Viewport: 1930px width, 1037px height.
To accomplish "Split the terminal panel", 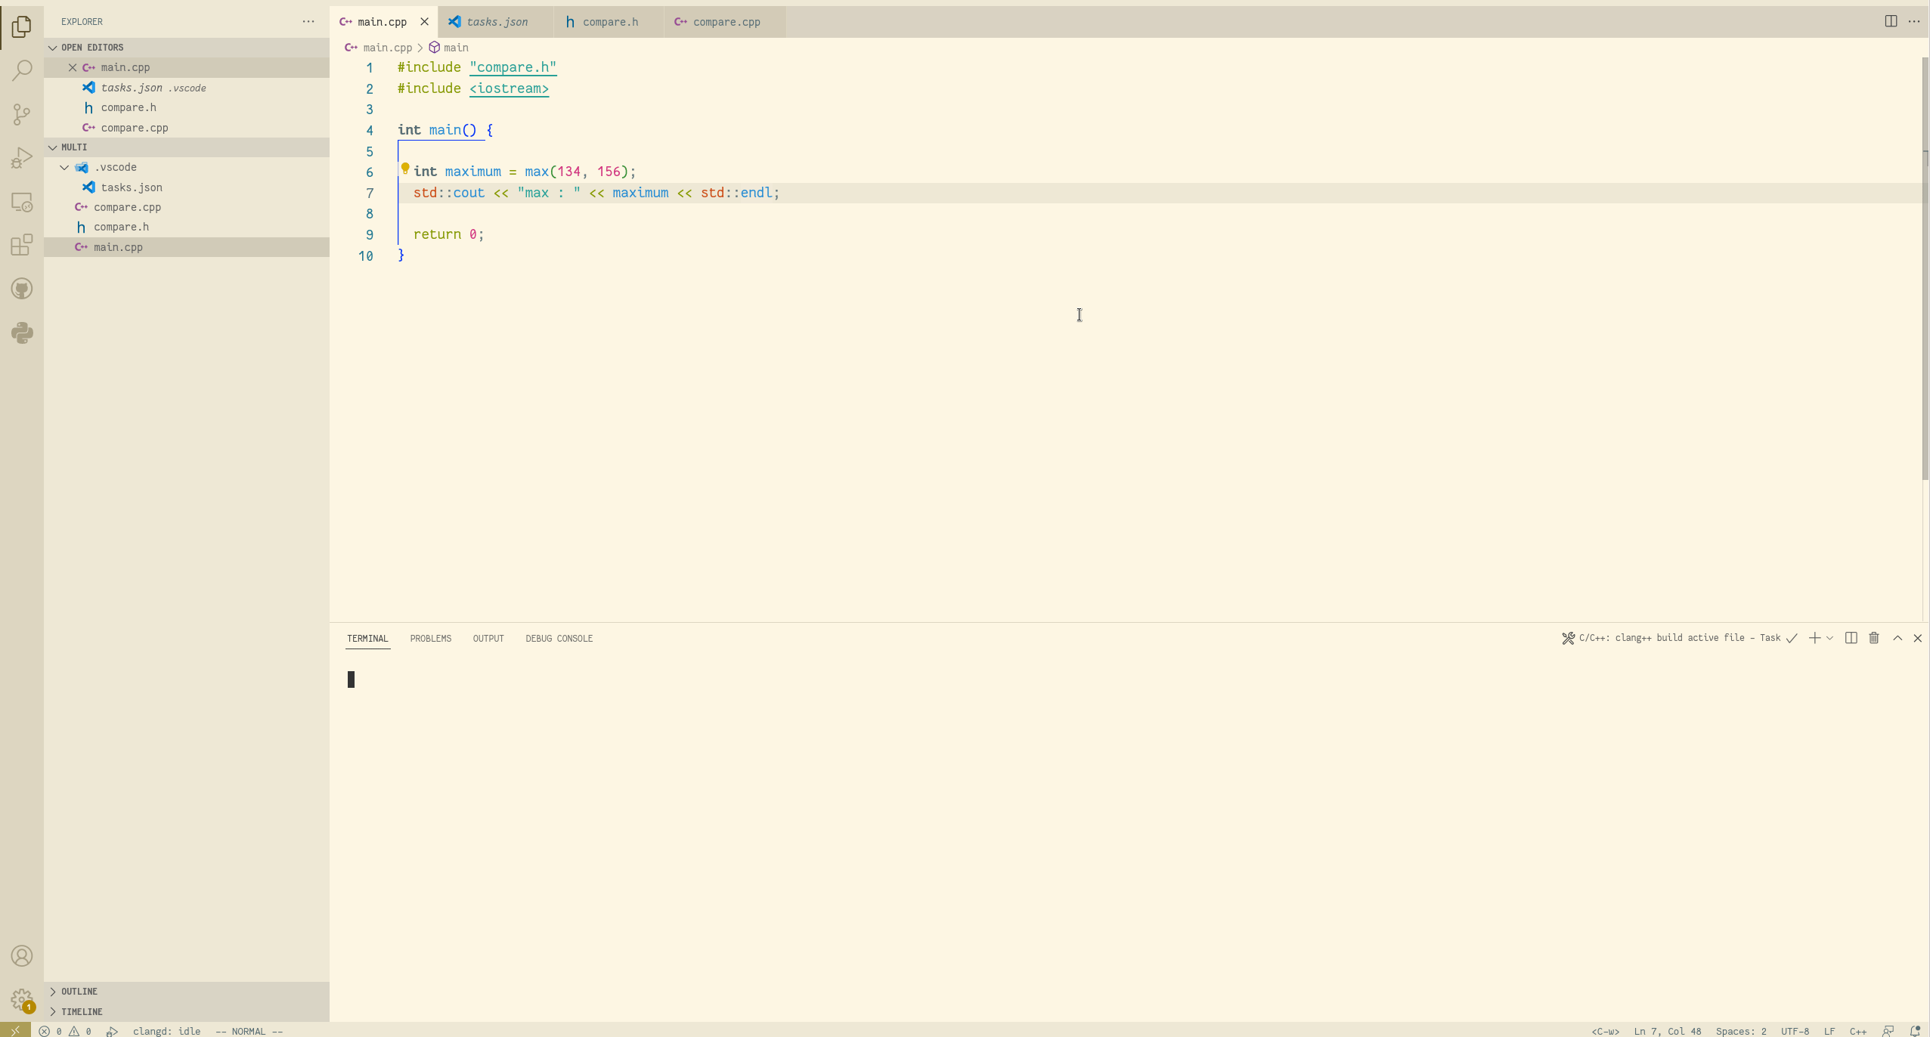I will tap(1851, 638).
